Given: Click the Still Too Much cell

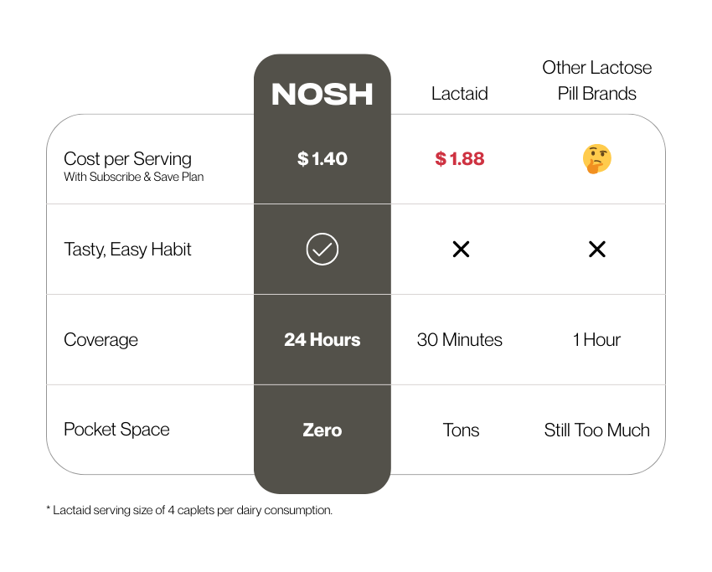Looking at the screenshot, I should (596, 430).
